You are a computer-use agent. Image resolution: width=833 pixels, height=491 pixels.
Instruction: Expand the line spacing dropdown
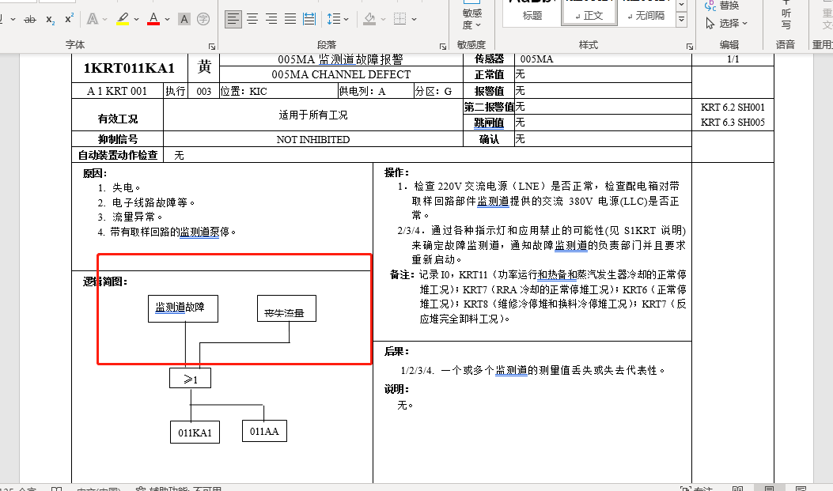tap(347, 19)
